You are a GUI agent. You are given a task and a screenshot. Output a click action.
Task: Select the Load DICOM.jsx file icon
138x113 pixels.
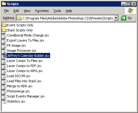(4, 76)
